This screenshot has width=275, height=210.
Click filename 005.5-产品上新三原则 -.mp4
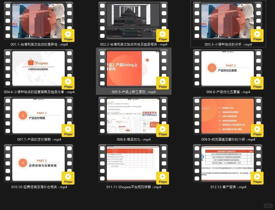(134, 92)
